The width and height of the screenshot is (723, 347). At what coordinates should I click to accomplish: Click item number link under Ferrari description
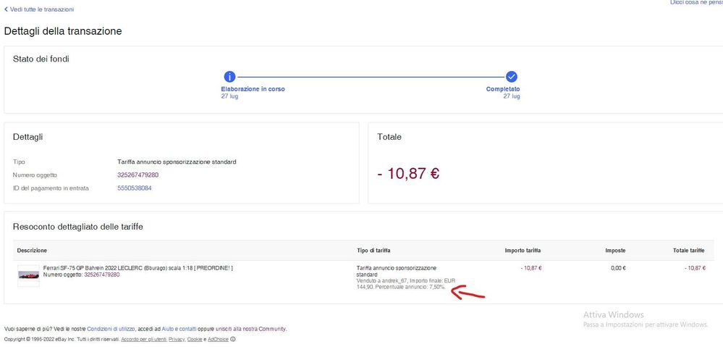coord(101,275)
